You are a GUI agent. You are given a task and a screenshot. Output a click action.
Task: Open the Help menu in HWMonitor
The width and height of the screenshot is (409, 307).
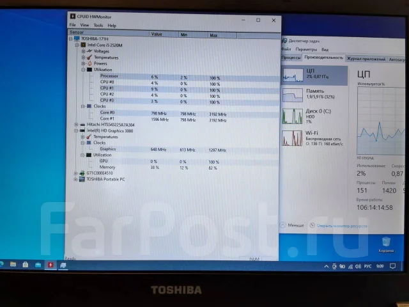[x=112, y=26]
